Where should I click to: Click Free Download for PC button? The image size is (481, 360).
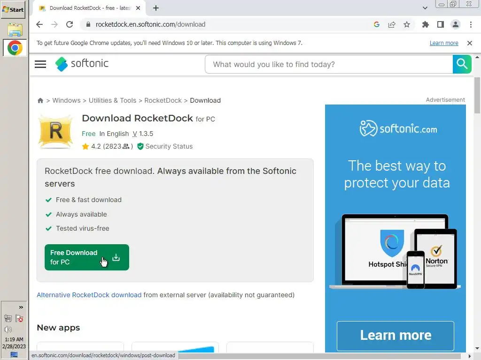click(x=87, y=257)
